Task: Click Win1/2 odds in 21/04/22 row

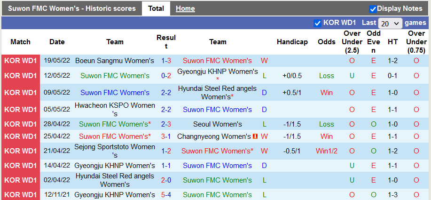Action: [x=327, y=151]
